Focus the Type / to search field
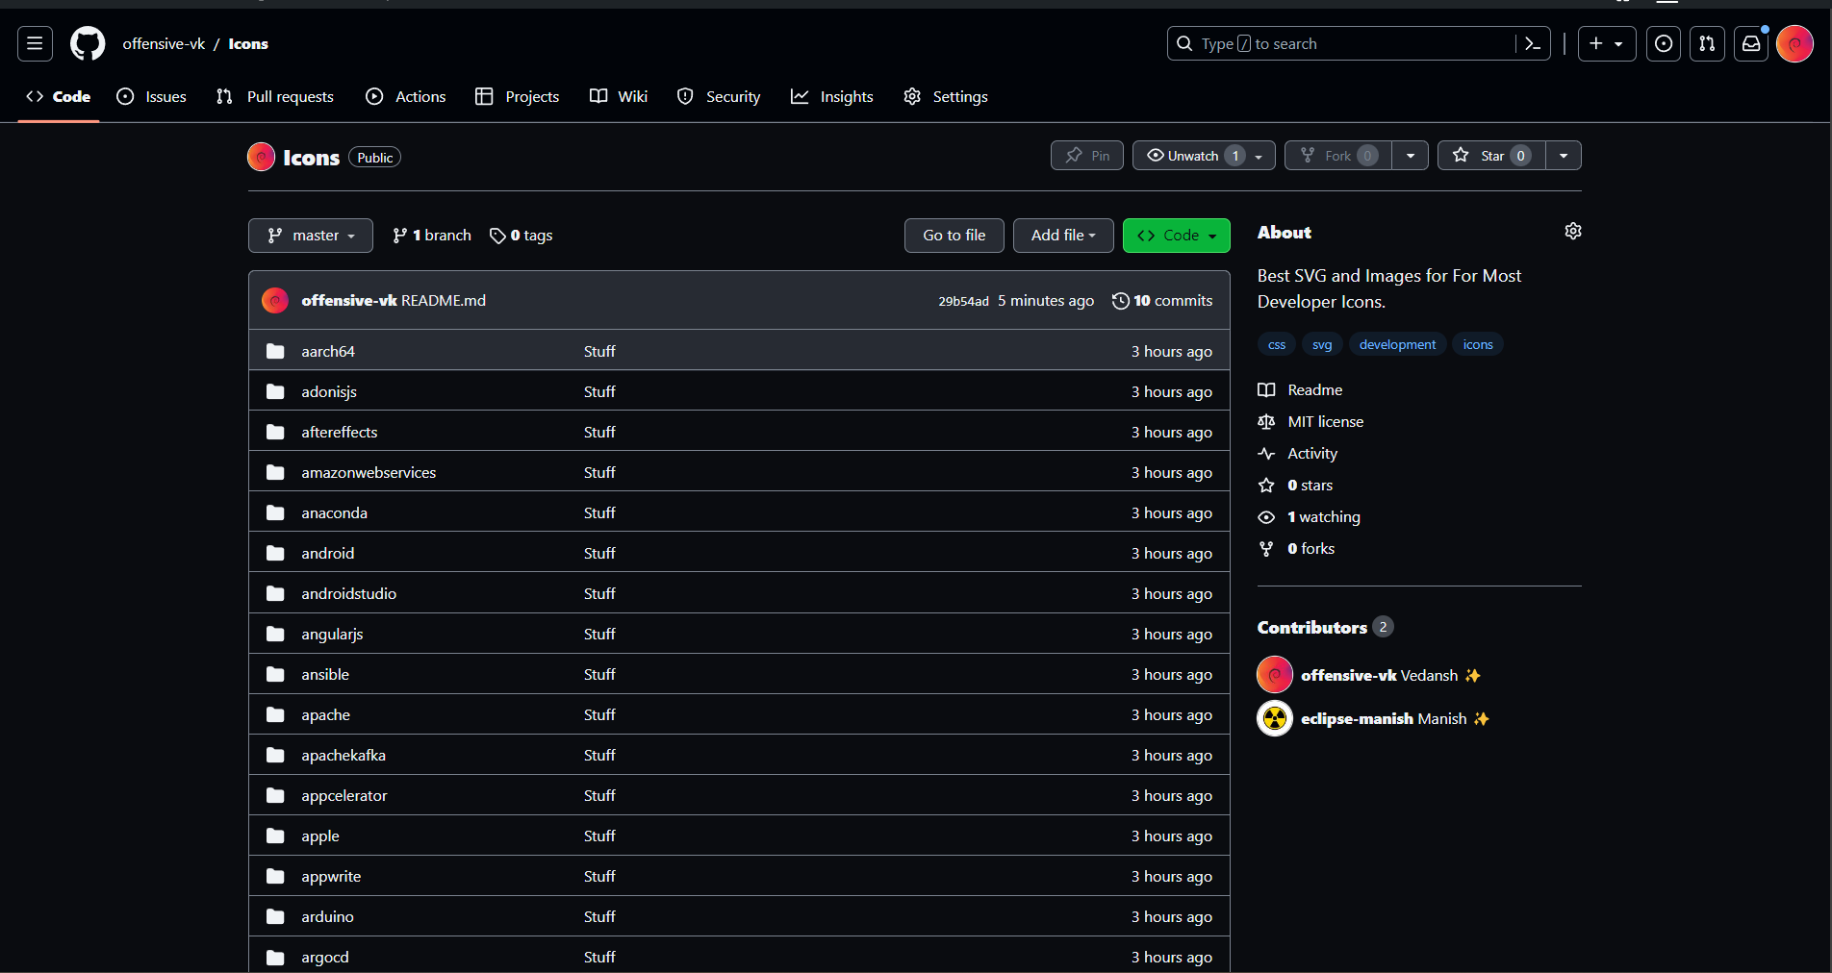1832x973 pixels. pos(1340,43)
